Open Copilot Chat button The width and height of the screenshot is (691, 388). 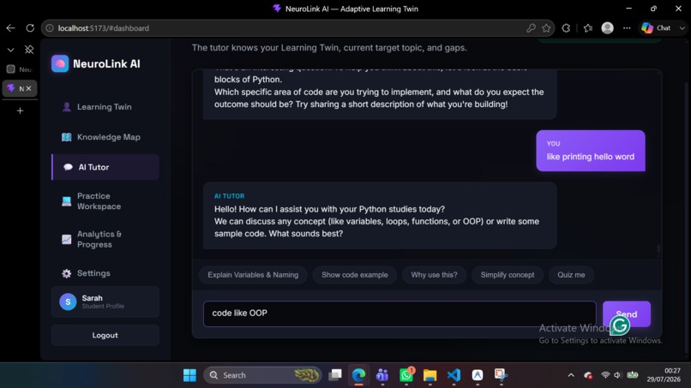(x=656, y=28)
